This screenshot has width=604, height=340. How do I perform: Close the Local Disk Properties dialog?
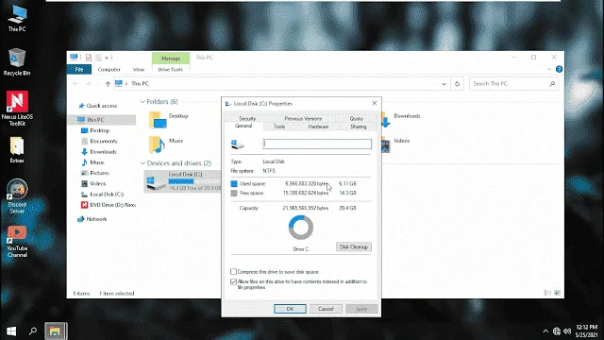pos(375,103)
